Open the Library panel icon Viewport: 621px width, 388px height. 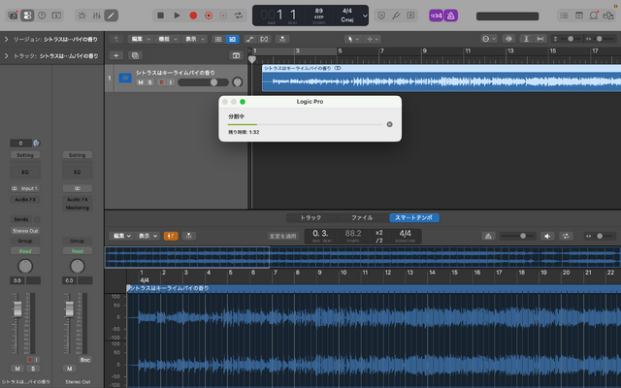[x=11, y=16]
